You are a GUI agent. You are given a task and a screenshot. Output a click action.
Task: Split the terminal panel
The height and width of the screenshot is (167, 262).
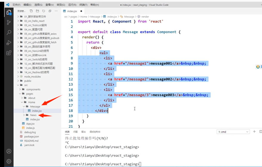click(261, 132)
